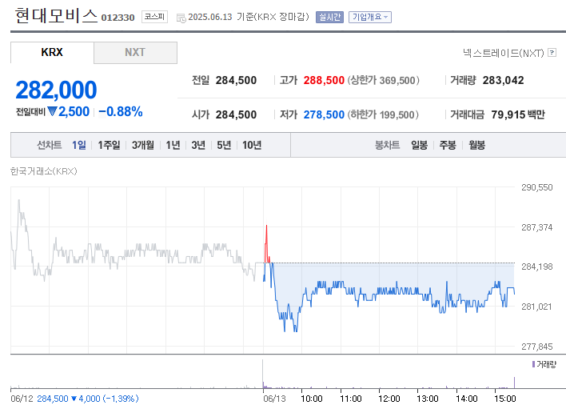Click the 거래대금 value 79,915 백만
This screenshot has width=566, height=417.
[518, 114]
